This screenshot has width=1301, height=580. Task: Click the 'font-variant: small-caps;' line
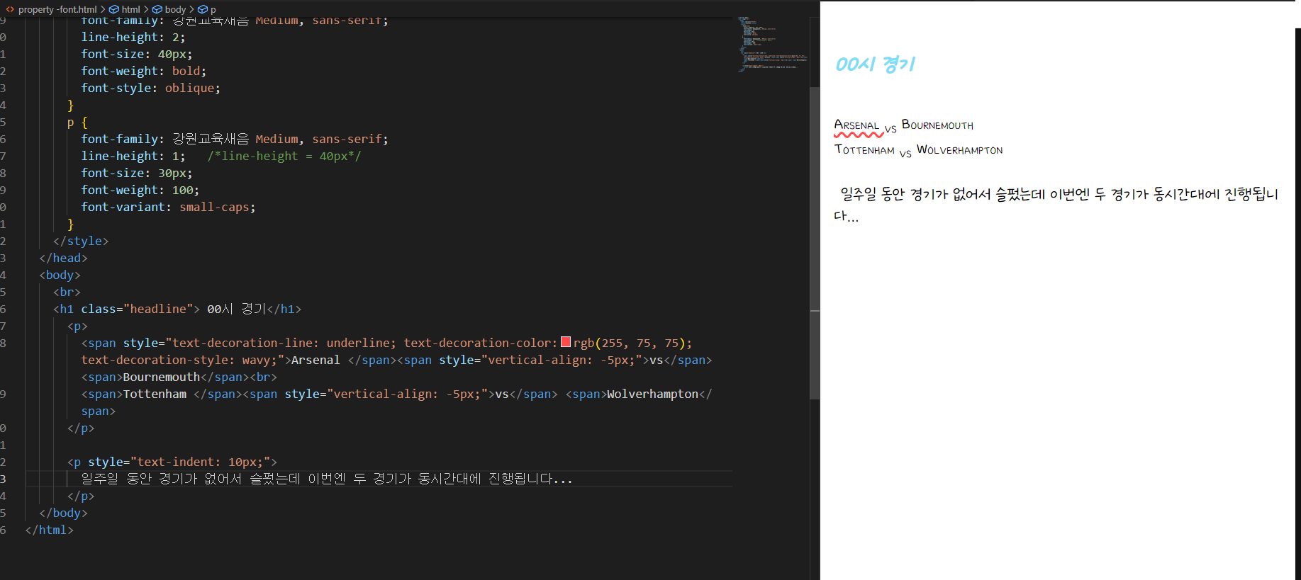pos(168,207)
